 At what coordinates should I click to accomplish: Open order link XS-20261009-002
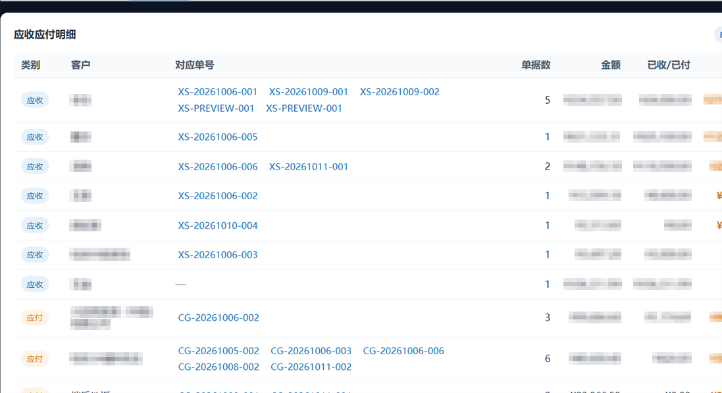[400, 92]
